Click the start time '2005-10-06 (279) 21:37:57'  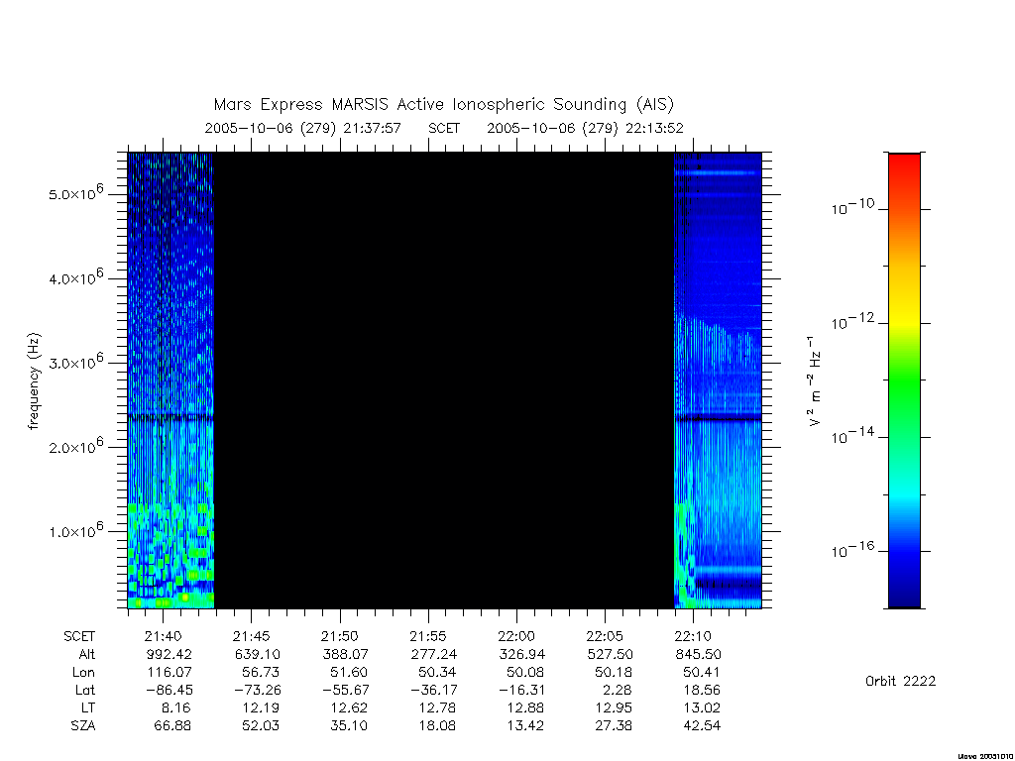(x=303, y=128)
